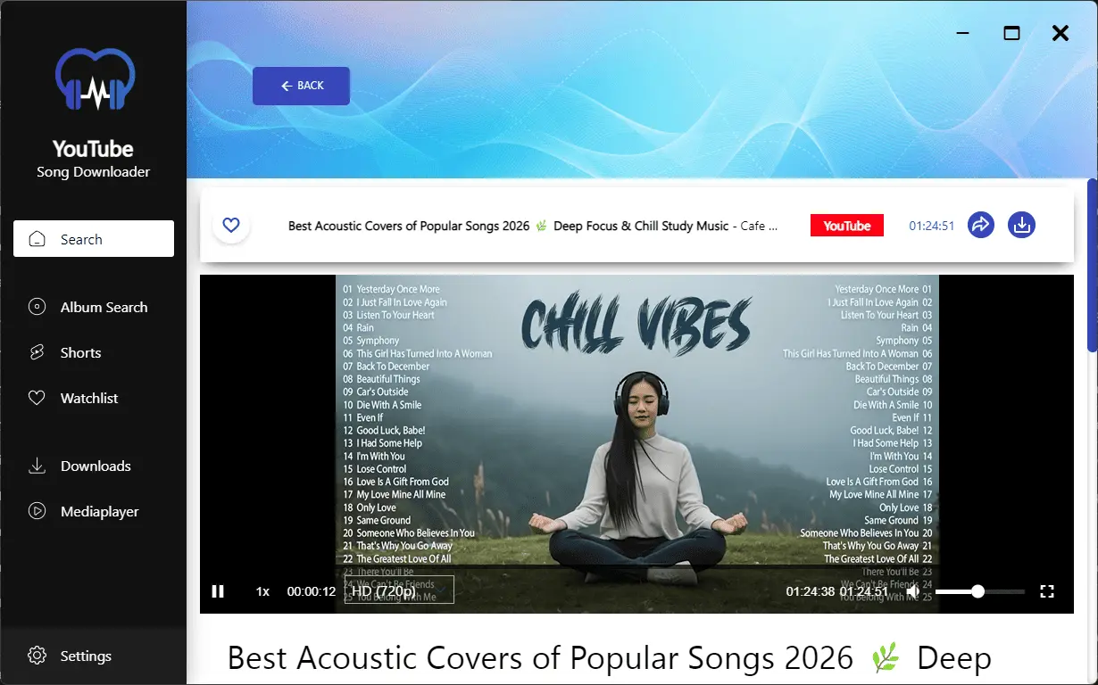Open the Search menu item
Image resolution: width=1098 pixels, height=685 pixels.
click(x=94, y=239)
